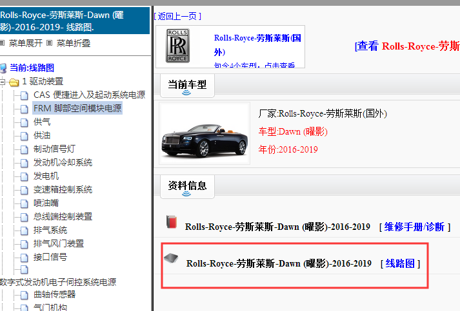Collapse the 1 驱动装置 tree node
This screenshot has width=460, height=311.
(x=3, y=82)
